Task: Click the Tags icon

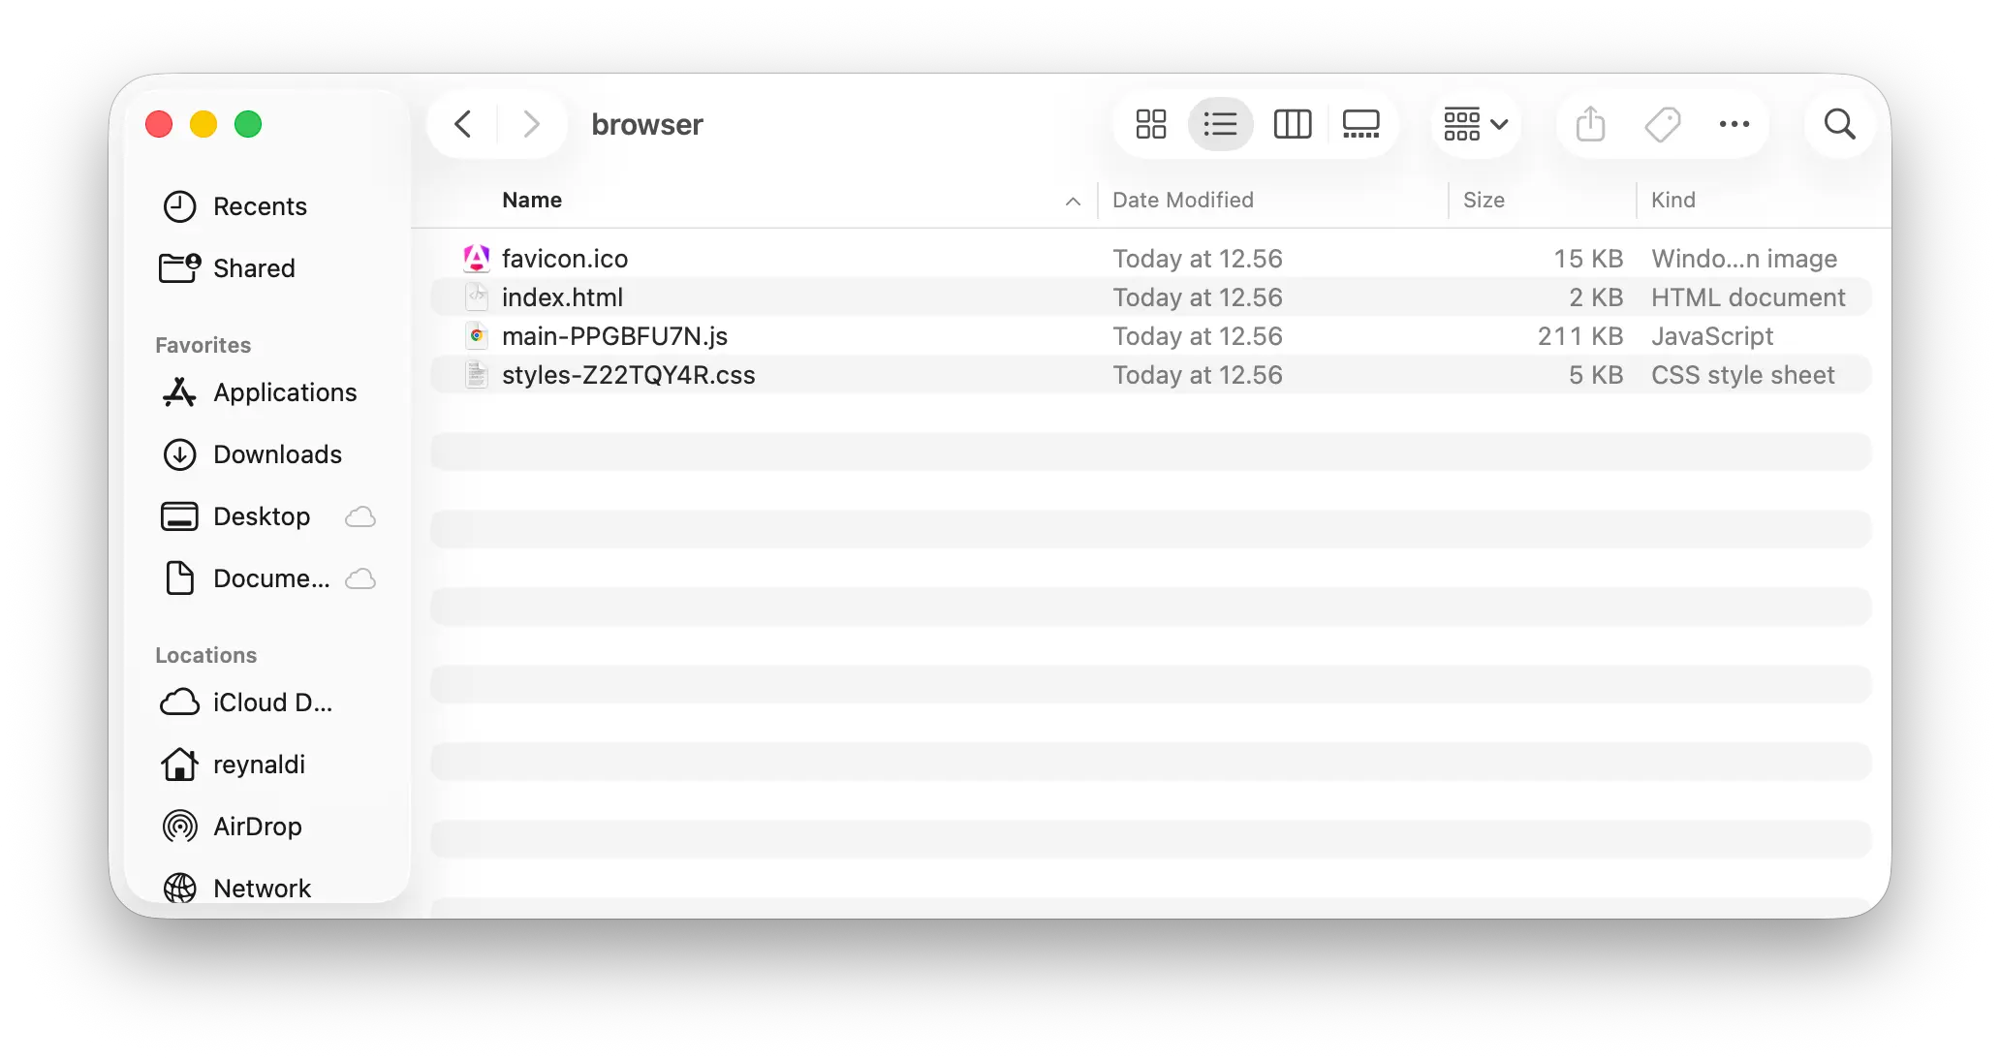Action: pyautogui.click(x=1663, y=124)
